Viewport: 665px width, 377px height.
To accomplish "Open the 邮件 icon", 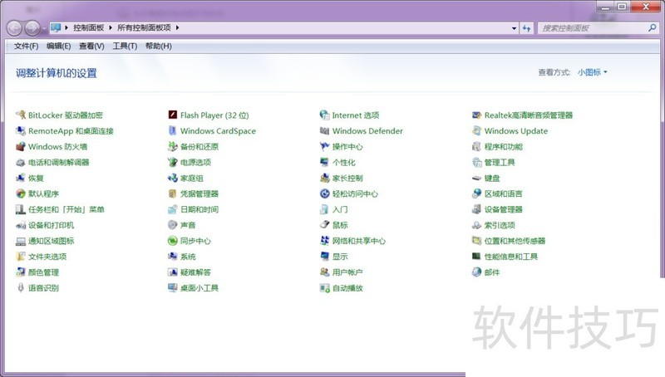I will pos(476,272).
